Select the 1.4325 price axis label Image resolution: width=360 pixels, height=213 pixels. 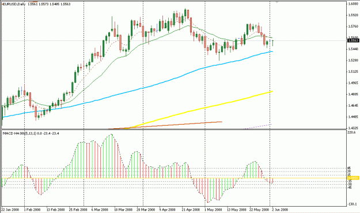(353, 128)
